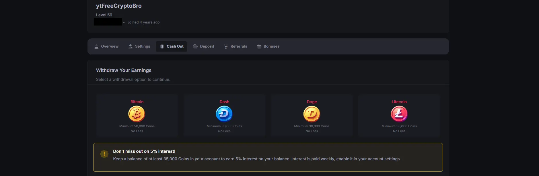Switch to the Settings tab
The image size is (539, 176).
pyautogui.click(x=139, y=46)
